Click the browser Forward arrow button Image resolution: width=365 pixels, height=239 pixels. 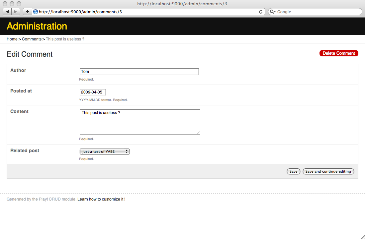[16, 12]
